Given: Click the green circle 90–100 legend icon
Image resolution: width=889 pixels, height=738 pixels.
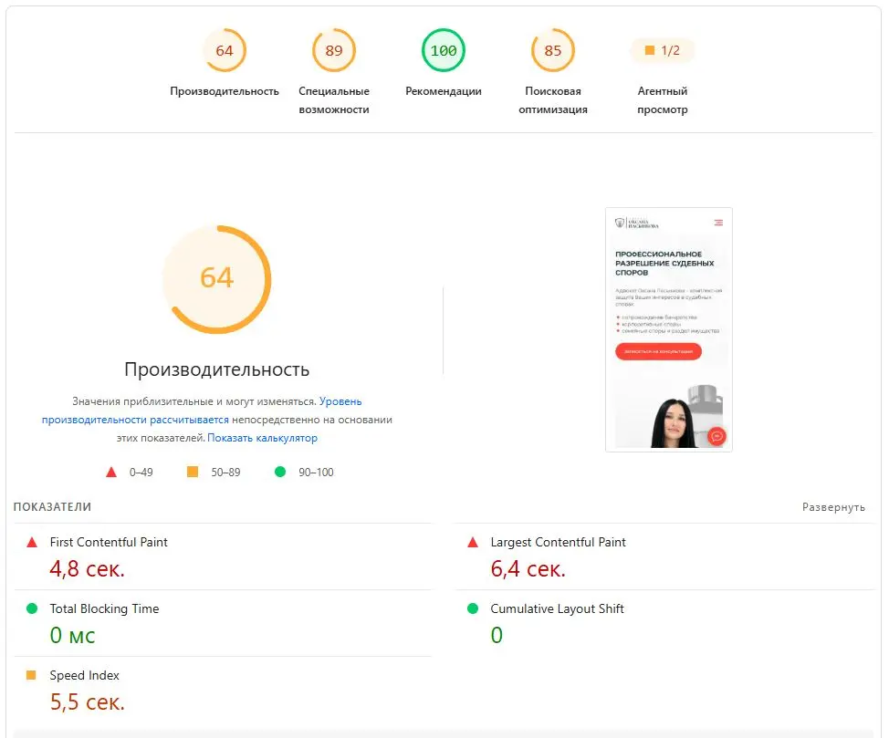Looking at the screenshot, I should click(280, 472).
